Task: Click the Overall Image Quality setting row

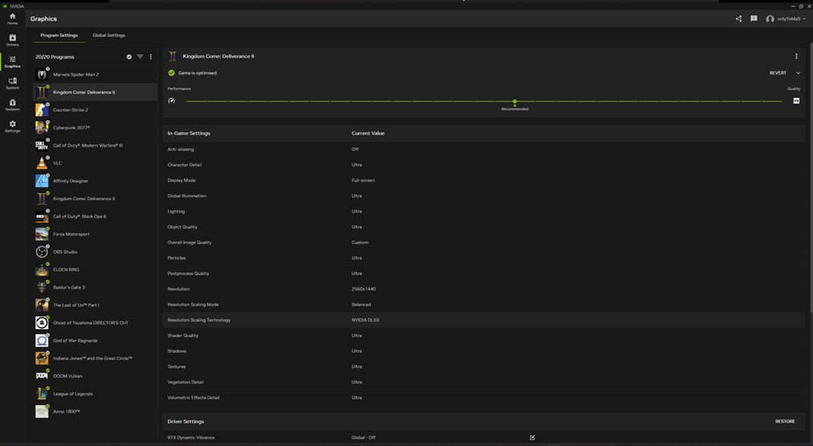Action: point(484,243)
